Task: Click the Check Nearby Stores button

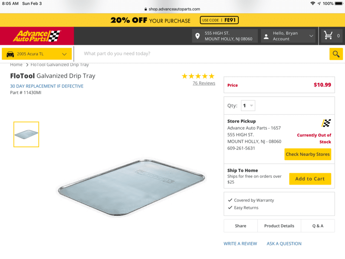Action: 307,154
